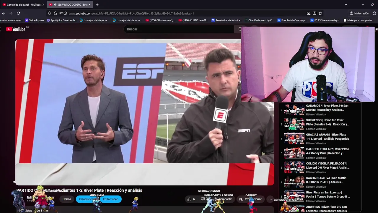Screen dimensions: 378x213
Task: Dislike the video with thumbs-down icon
Action: [203, 199]
